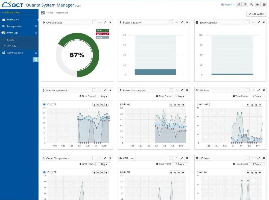Select the °F radio in Outlet Temperature

[52, 172]
